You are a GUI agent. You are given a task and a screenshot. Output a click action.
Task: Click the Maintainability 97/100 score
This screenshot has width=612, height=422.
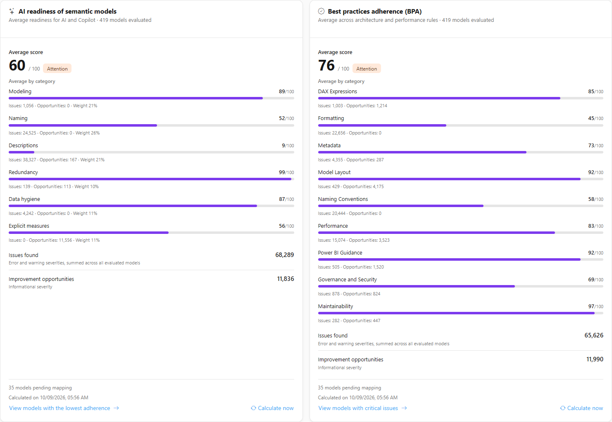pyautogui.click(x=596, y=306)
